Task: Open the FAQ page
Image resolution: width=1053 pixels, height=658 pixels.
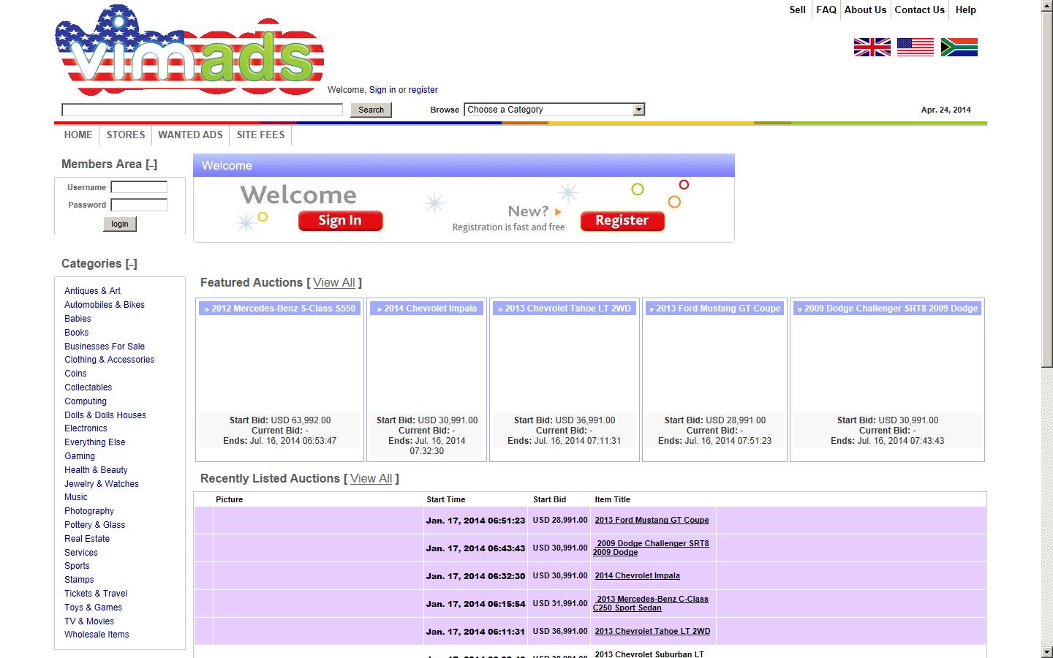Action: click(826, 10)
